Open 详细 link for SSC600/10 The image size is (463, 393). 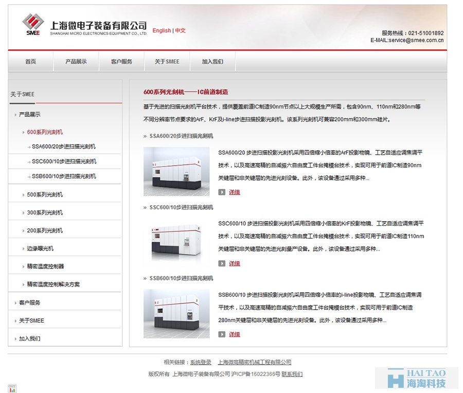(235, 263)
